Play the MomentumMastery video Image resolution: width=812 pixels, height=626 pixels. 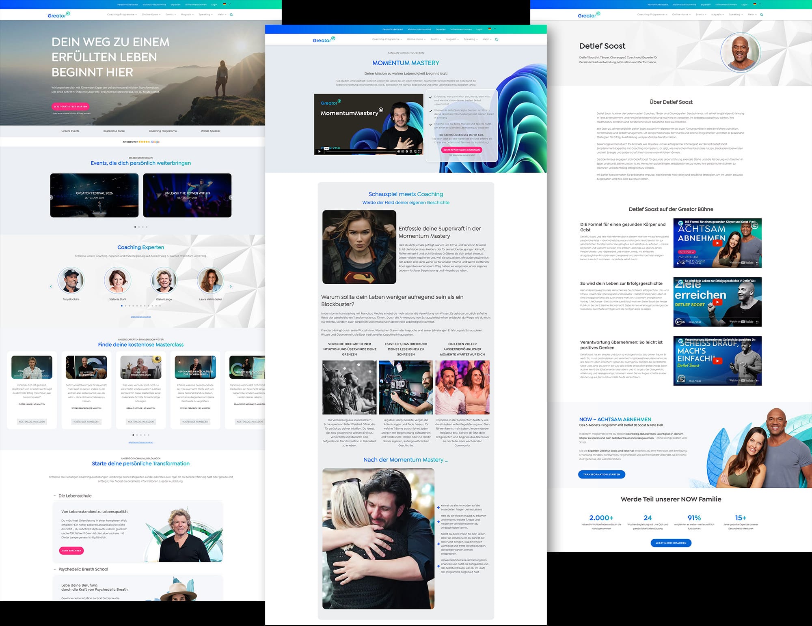point(319,152)
